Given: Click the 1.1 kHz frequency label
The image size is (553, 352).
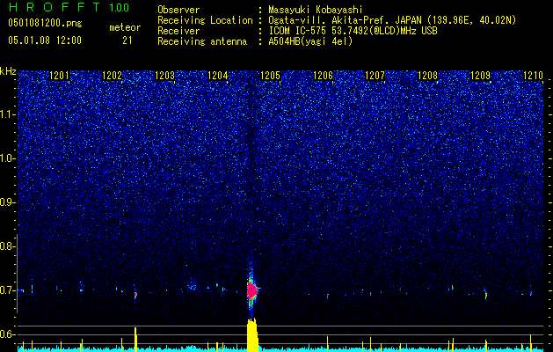Looking at the screenshot, I should point(7,114).
